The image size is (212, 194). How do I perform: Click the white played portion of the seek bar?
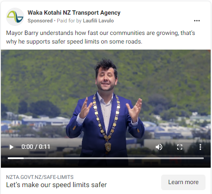pyautogui.click(x=16, y=158)
